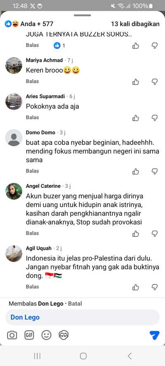Image resolution: width=165 pixels, height=366 pixels.
Task: Tap the Android back navigation button
Action: click(130, 356)
